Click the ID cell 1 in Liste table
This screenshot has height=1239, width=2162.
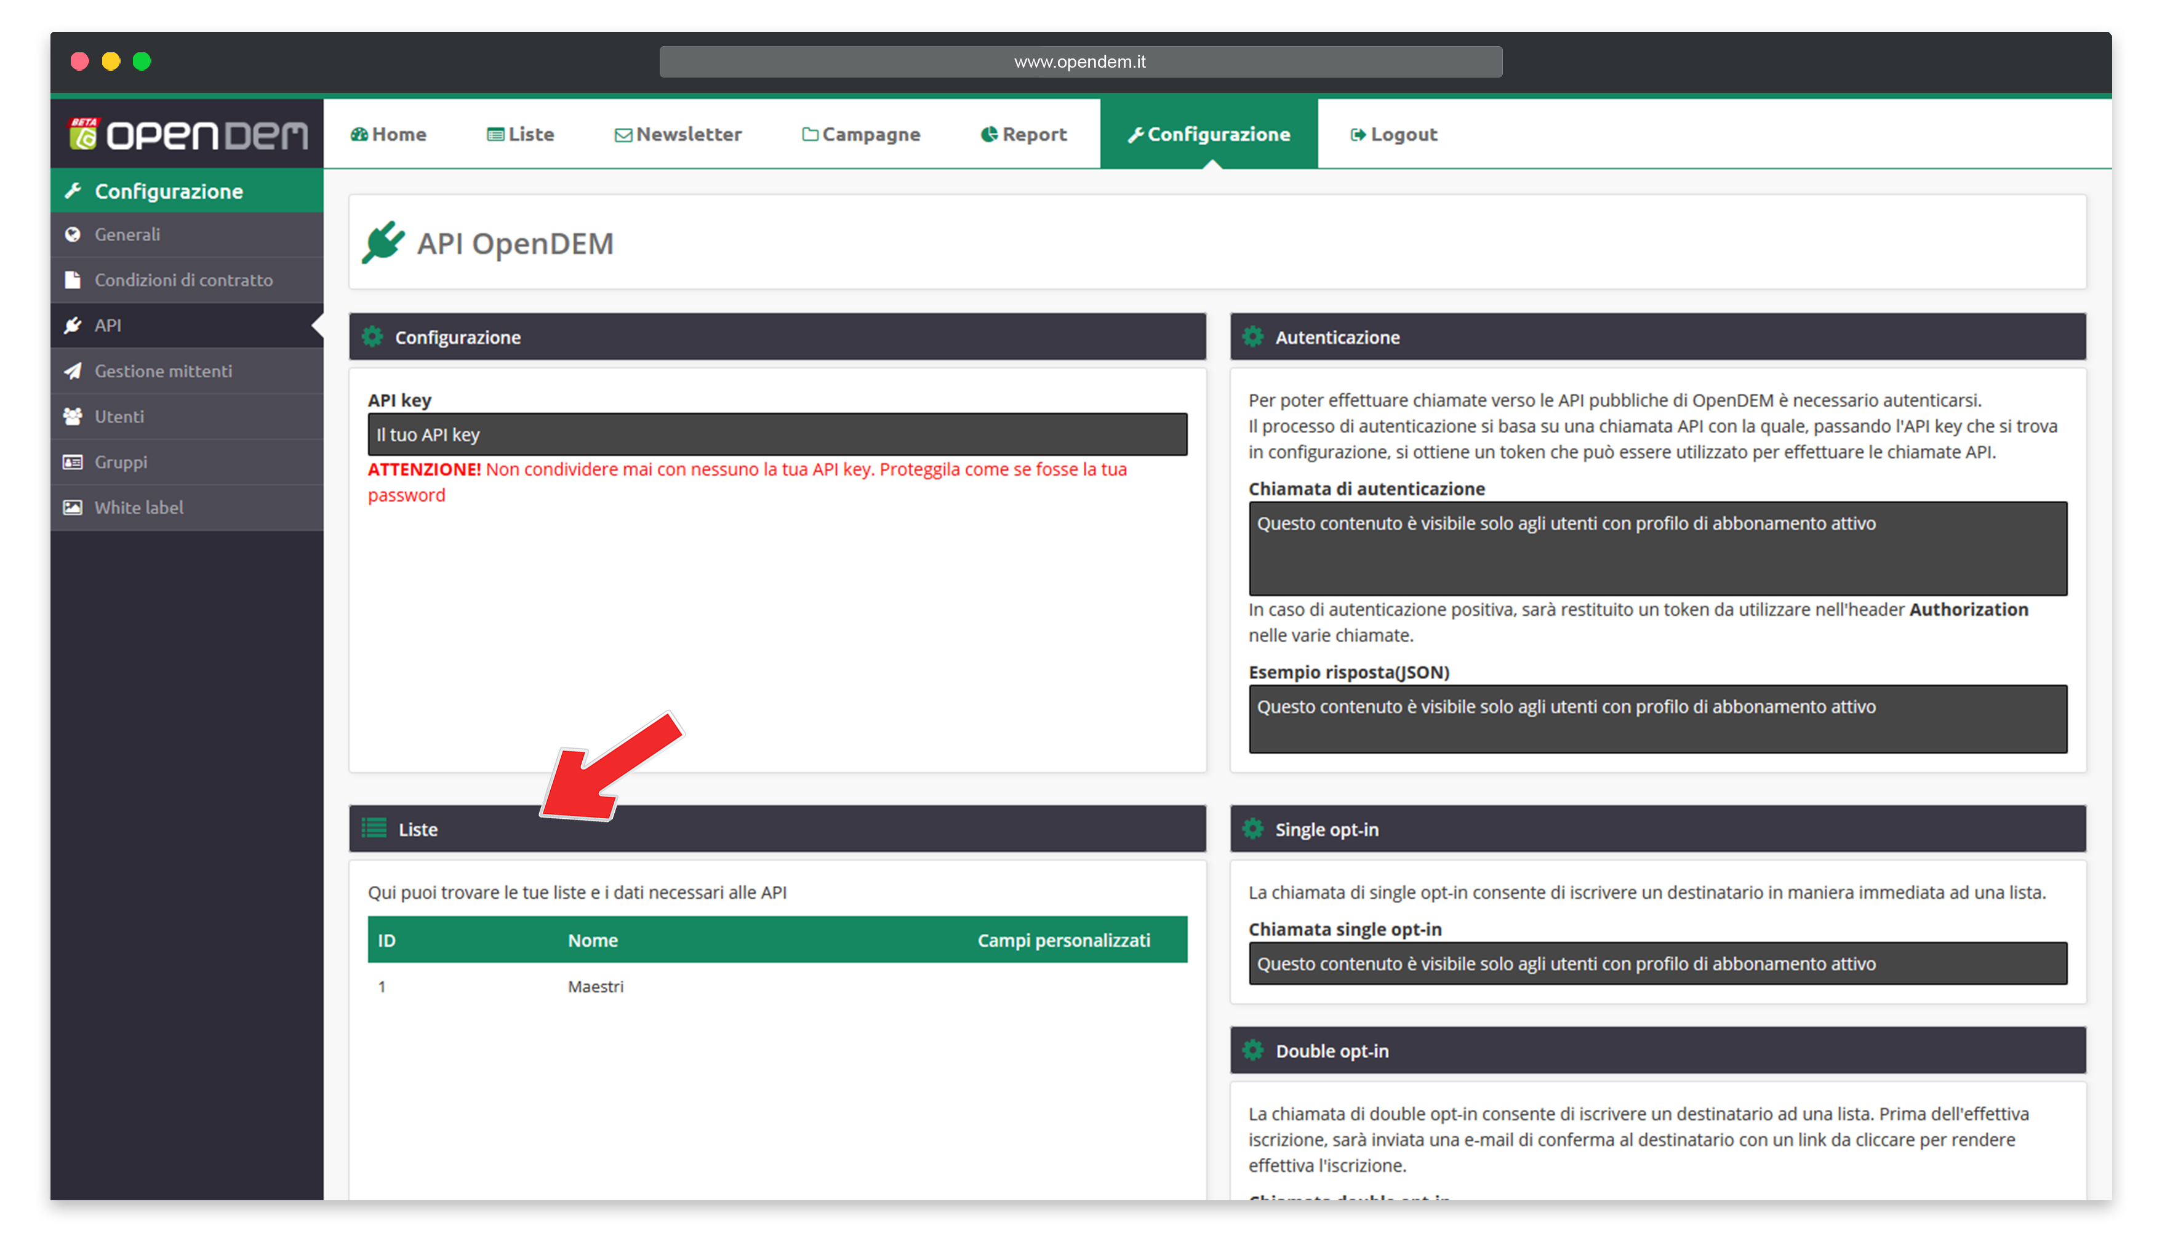tap(382, 986)
